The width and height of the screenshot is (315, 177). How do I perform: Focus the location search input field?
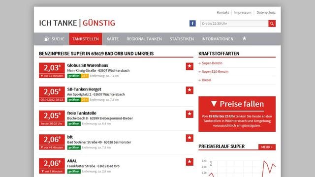(234, 24)
